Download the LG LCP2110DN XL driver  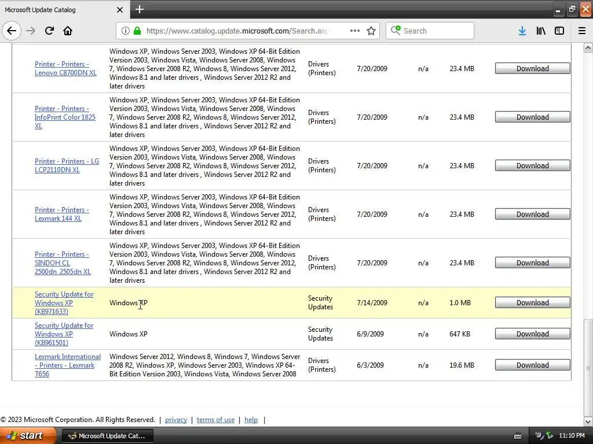(x=533, y=165)
